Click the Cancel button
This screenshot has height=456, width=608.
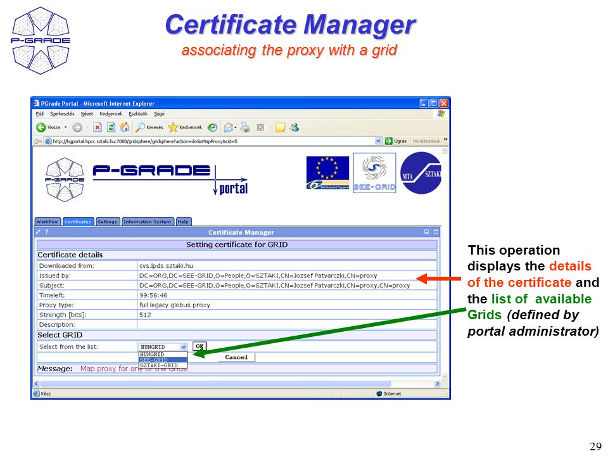(x=236, y=357)
